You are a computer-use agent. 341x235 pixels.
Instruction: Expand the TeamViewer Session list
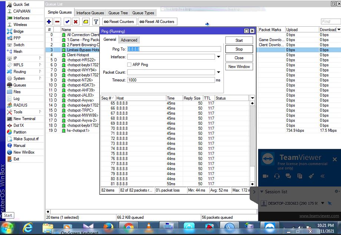coord(262,192)
